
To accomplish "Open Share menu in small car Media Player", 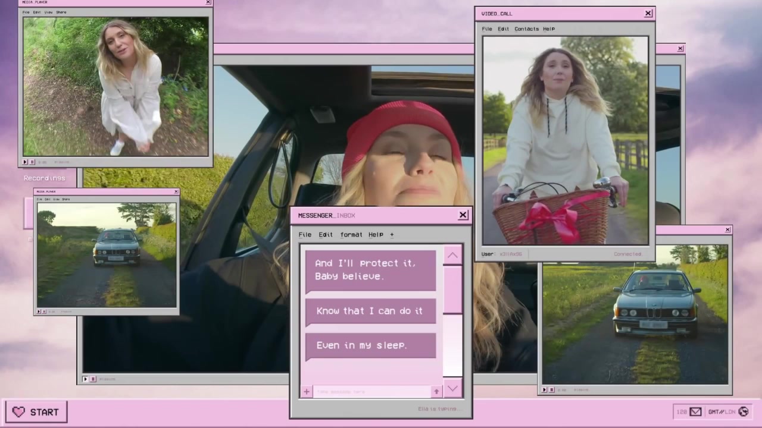I will click(x=65, y=199).
